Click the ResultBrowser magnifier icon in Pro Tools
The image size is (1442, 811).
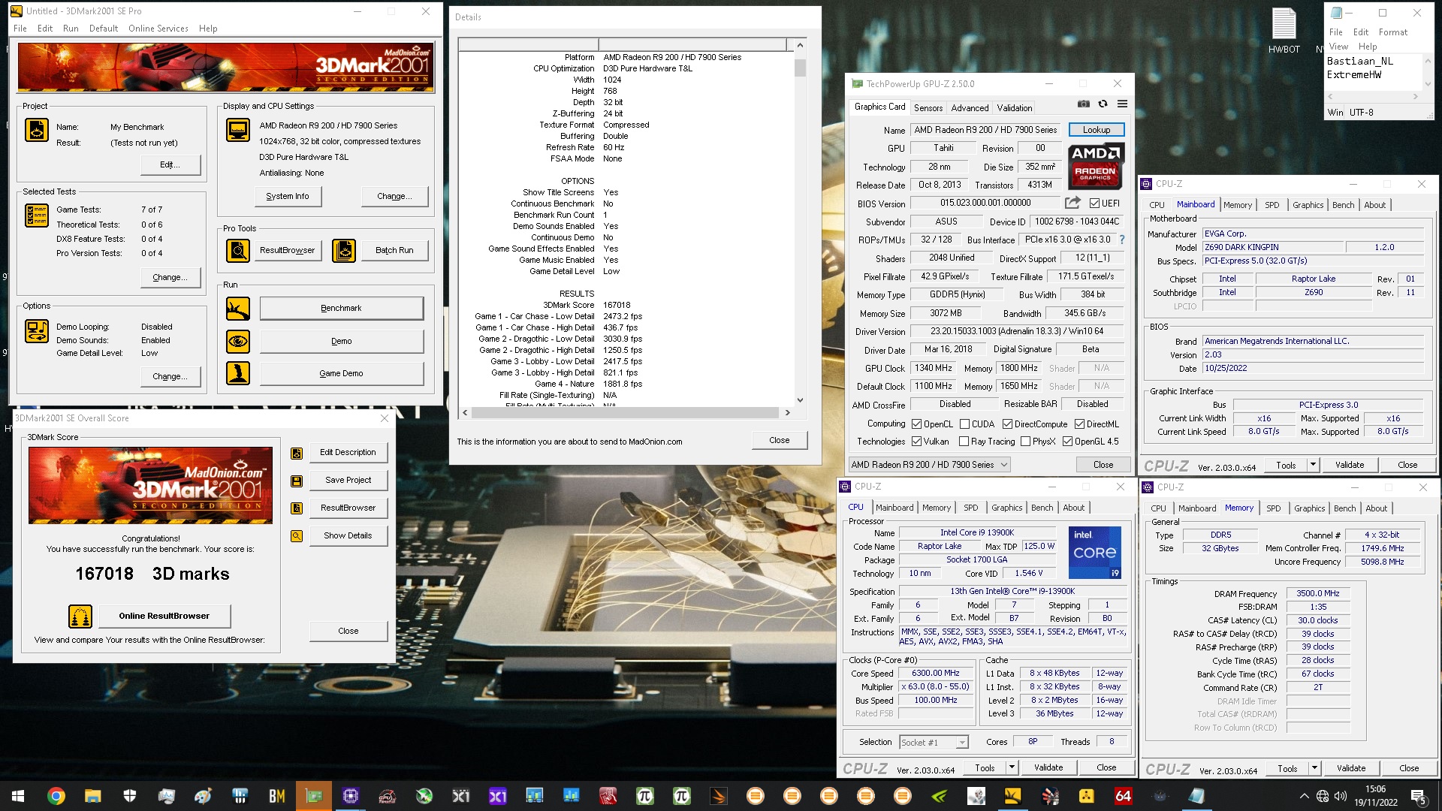(x=238, y=250)
